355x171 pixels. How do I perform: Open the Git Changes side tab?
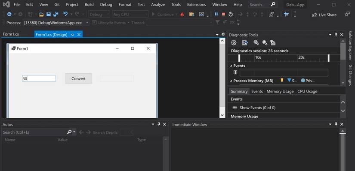point(350,75)
